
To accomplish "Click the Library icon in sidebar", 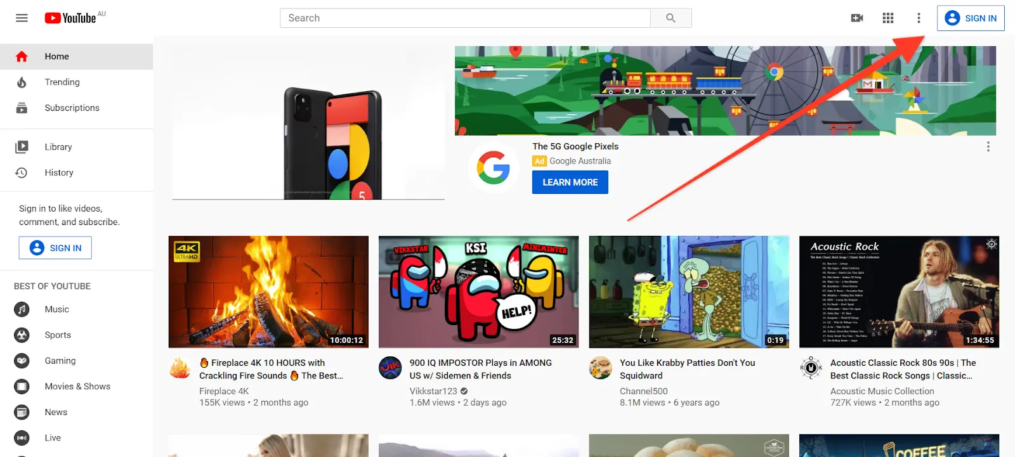I will pos(22,147).
